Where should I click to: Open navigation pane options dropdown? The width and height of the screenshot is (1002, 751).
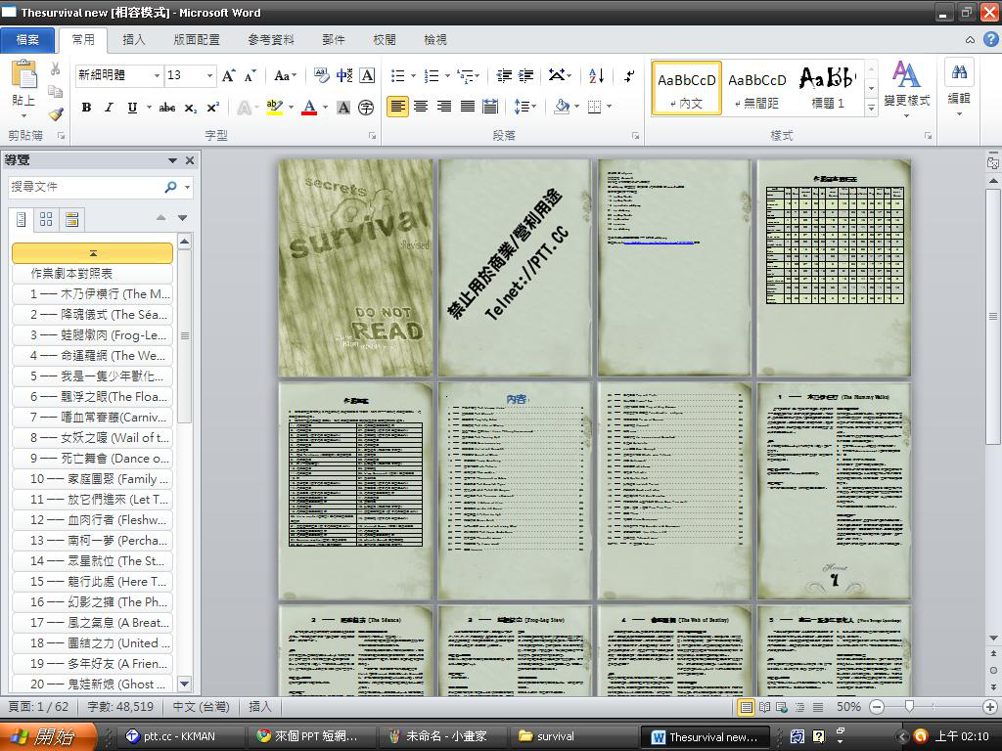click(172, 160)
